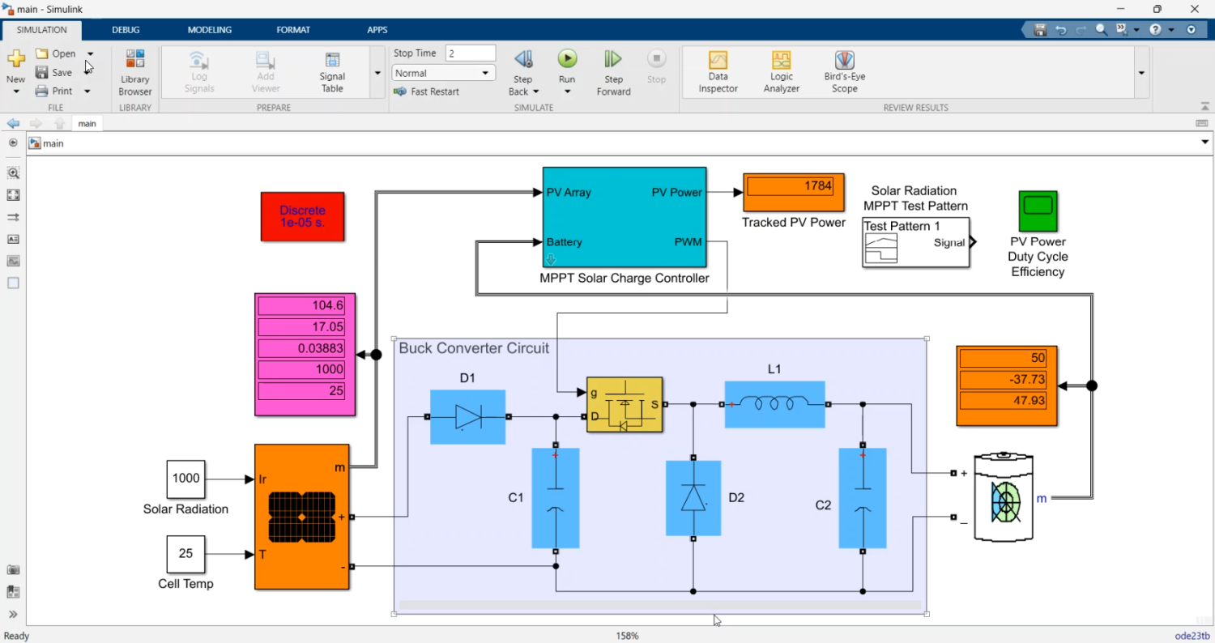Click the Step Forward icon
This screenshot has width=1215, height=643.
(613, 60)
